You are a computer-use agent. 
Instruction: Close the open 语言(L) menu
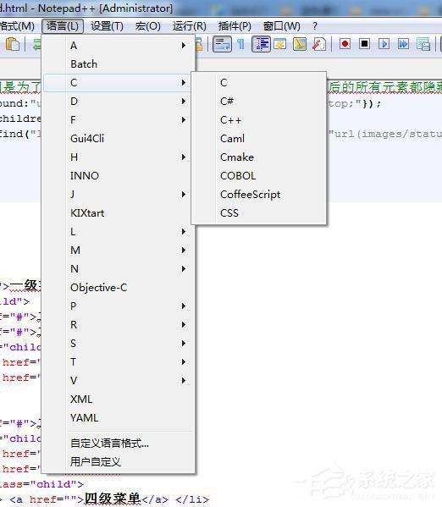(63, 26)
